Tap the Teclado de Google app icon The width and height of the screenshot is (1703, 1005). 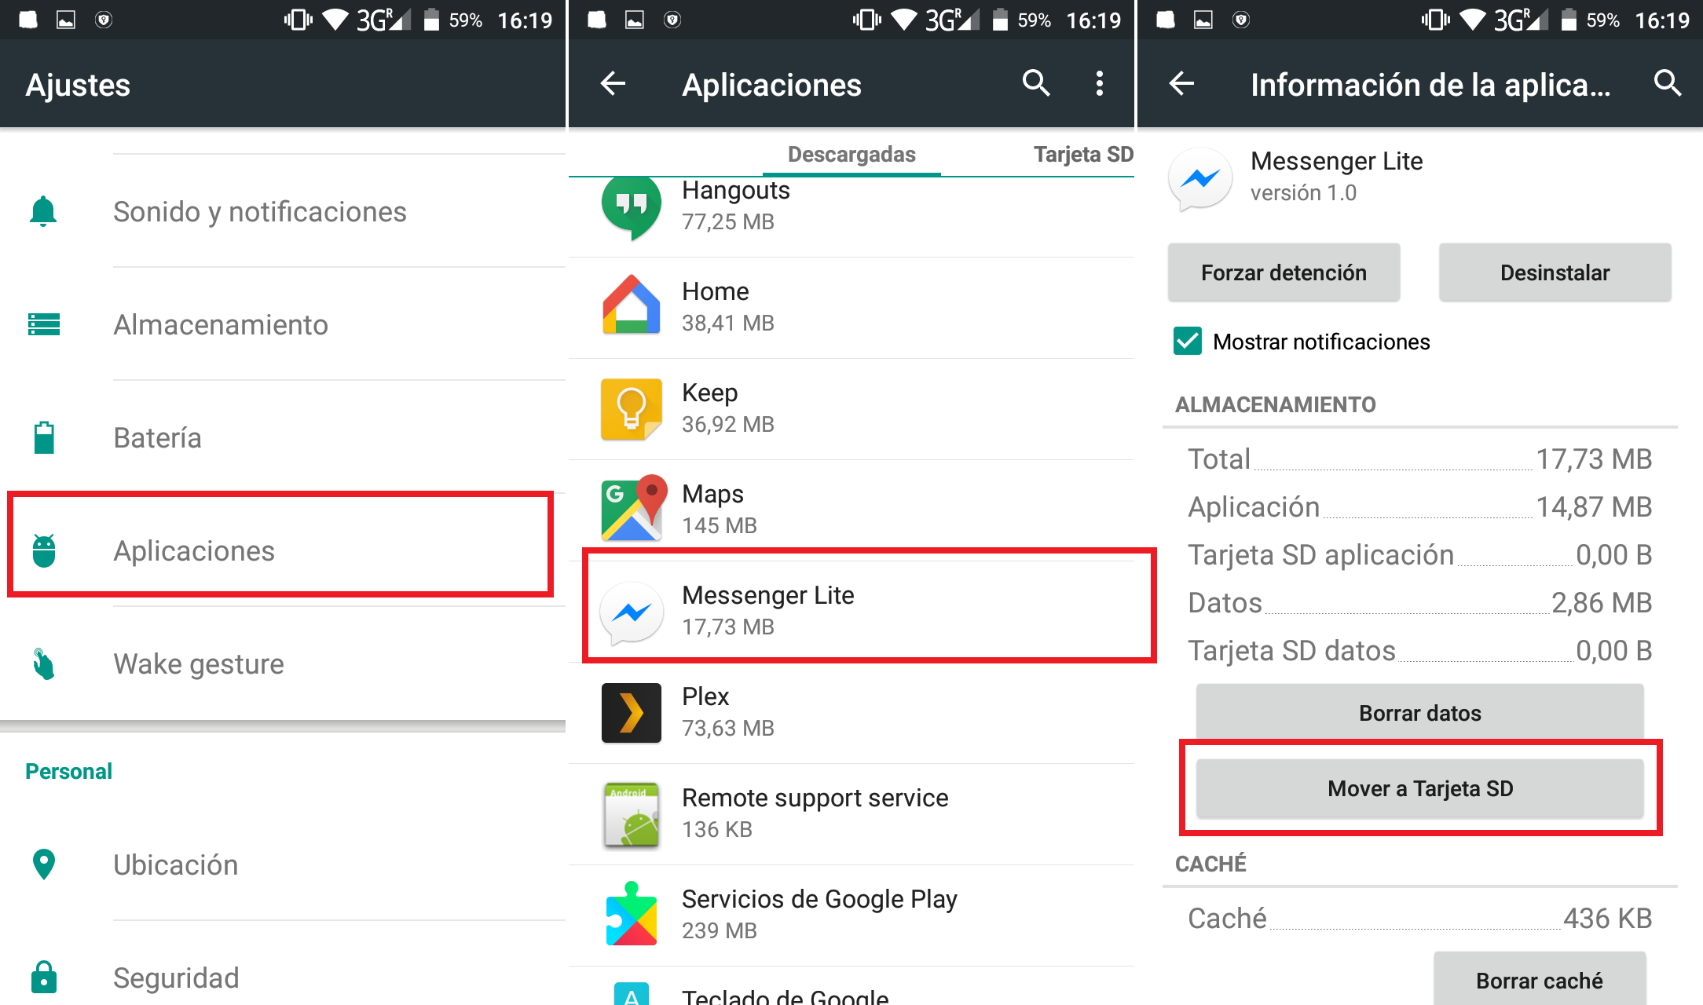pyautogui.click(x=631, y=993)
